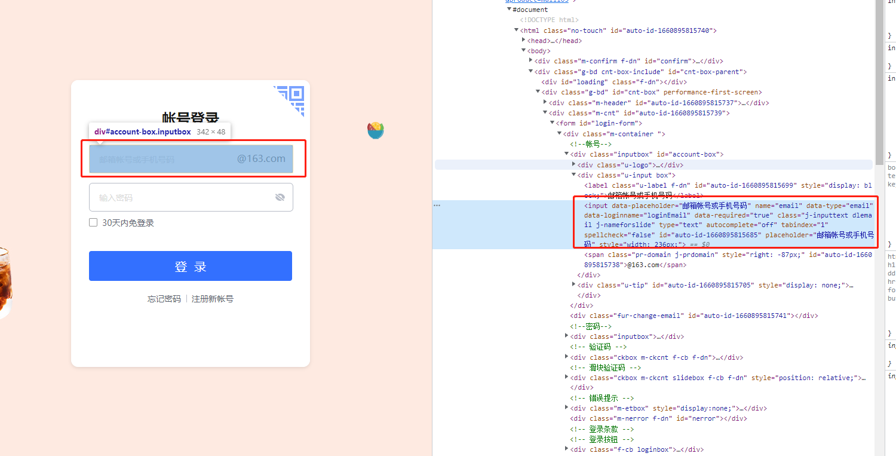
Task: Expand the div ckbox m-ckcnt slidebox node
Action: point(567,378)
